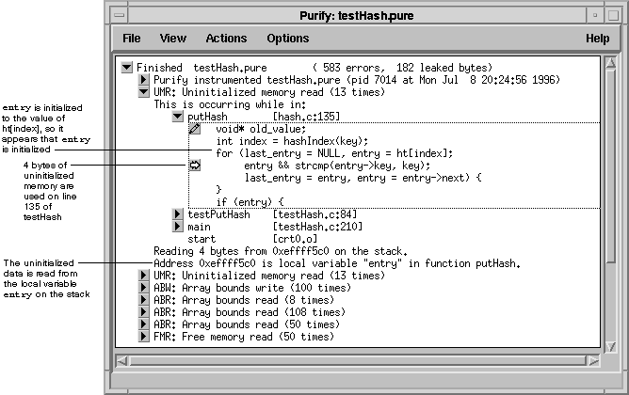The height and width of the screenshot is (395, 629).
Task: Click the edit pencil icon in putHash source
Action: 195,129
